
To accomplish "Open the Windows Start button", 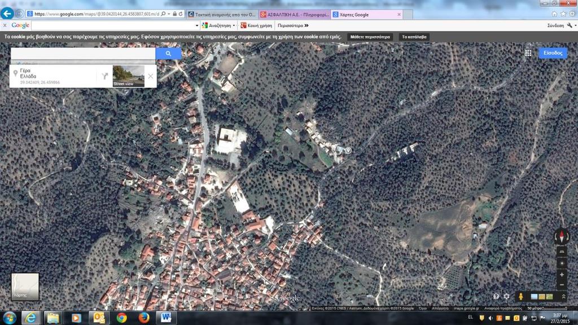I will (9, 318).
